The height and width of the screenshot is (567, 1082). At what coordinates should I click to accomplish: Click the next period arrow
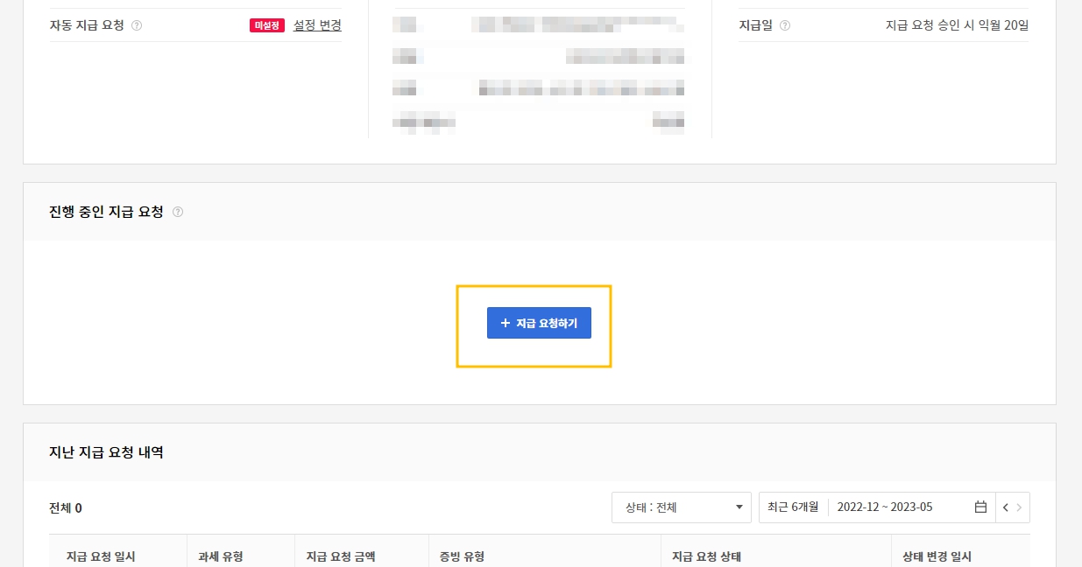(x=1020, y=507)
